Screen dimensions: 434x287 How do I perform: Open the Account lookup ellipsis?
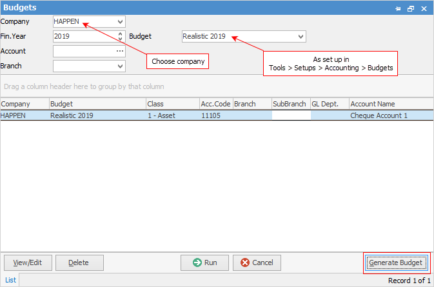[x=120, y=51]
